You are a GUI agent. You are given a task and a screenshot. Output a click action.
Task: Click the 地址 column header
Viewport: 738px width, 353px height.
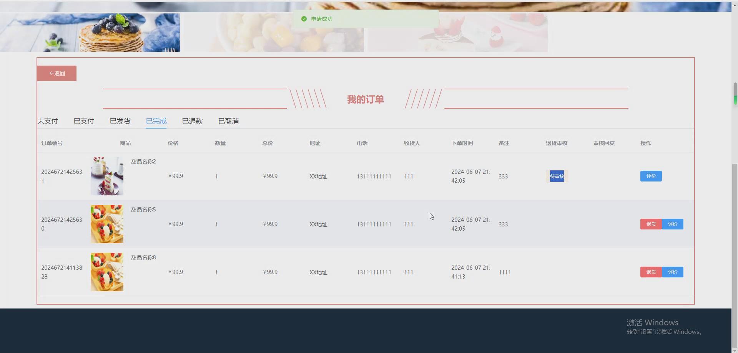[315, 143]
